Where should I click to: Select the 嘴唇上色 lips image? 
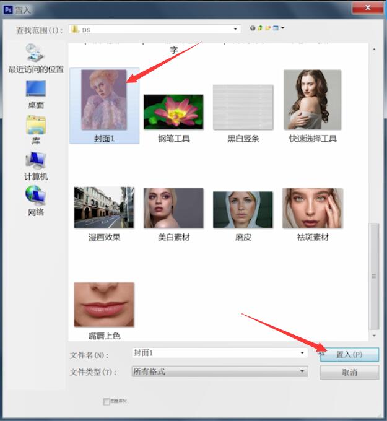click(104, 305)
